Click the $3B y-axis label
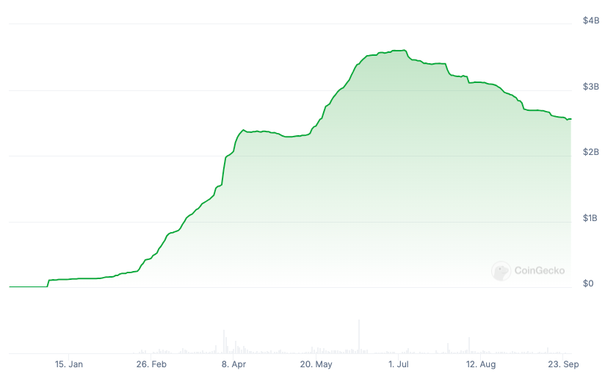 point(591,87)
